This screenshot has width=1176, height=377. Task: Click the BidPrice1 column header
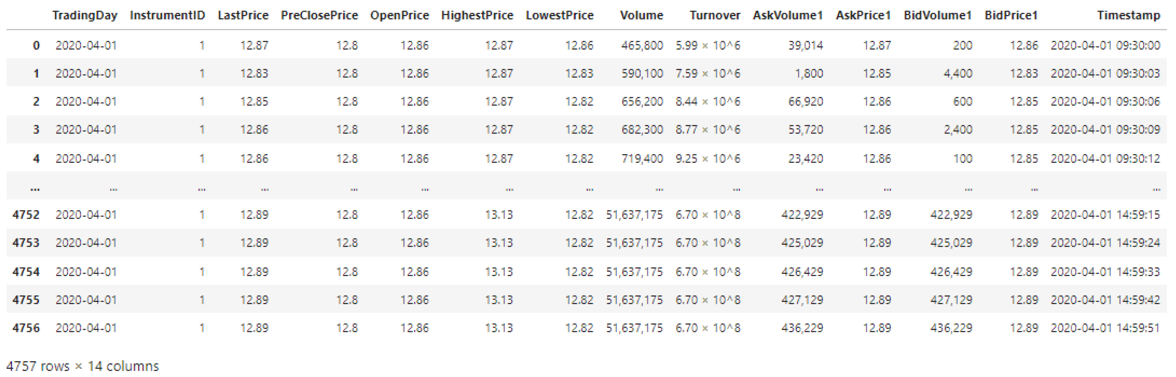[1011, 15]
